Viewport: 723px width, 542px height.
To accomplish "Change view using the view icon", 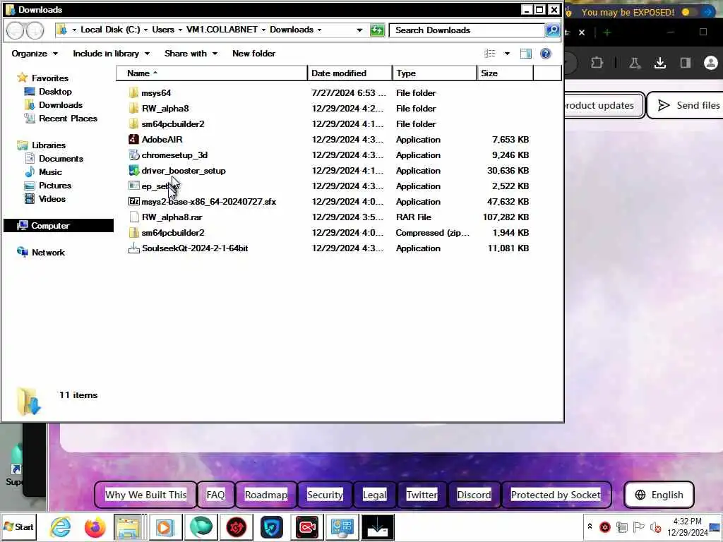I will point(490,54).
